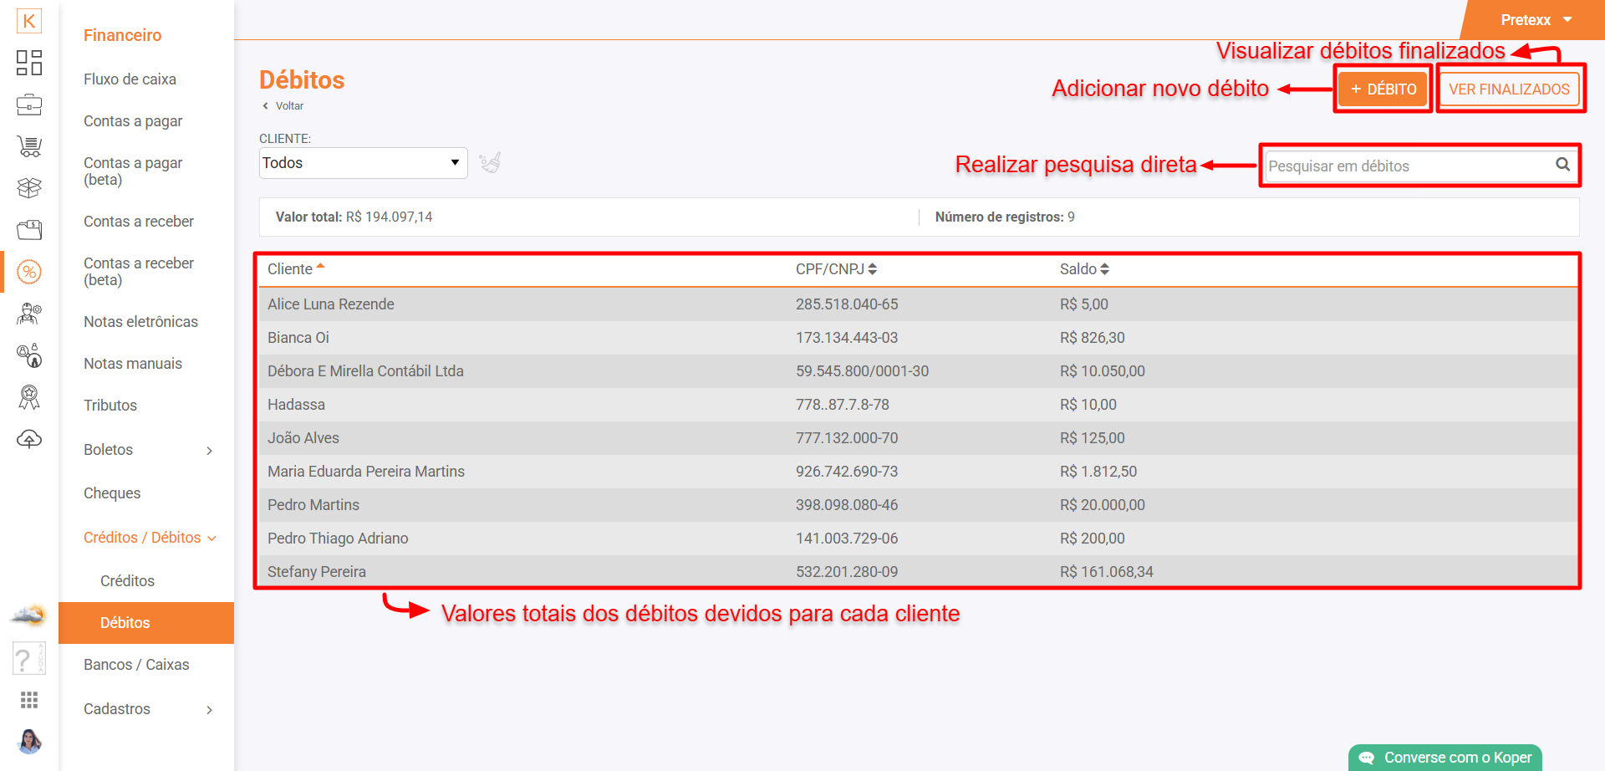Open Notas eletrônicas menu item
1605x771 pixels.
click(140, 322)
